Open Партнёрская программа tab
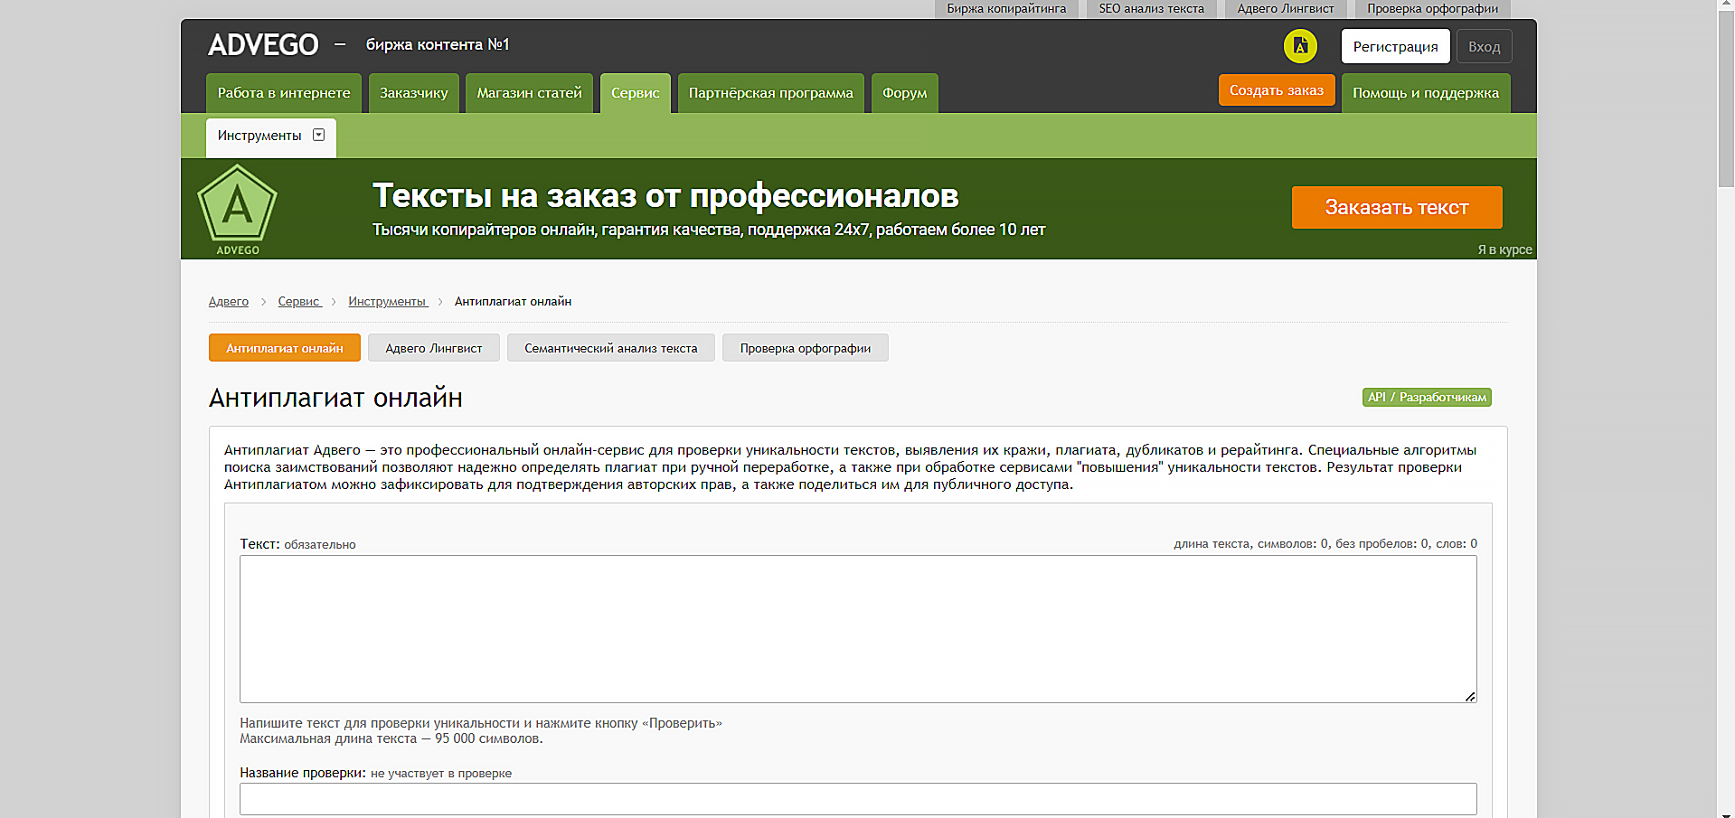 point(771,93)
